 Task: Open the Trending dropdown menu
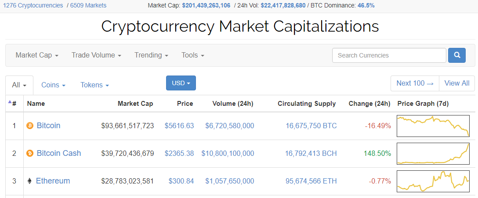pyautogui.click(x=152, y=55)
